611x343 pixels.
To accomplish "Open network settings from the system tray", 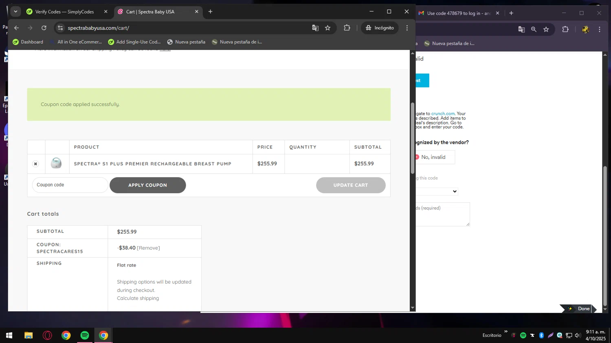I will coord(569,335).
